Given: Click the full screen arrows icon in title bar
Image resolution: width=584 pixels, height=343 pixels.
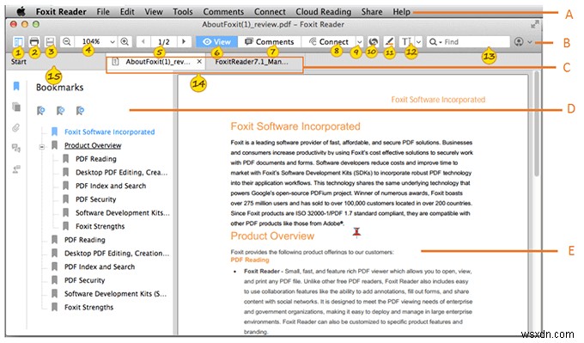Looking at the screenshot, I should [535, 25].
